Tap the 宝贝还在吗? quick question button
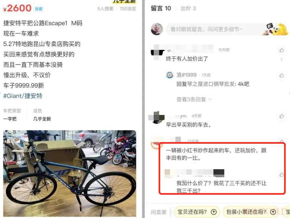This screenshot has width=290, height=218. click(197, 212)
